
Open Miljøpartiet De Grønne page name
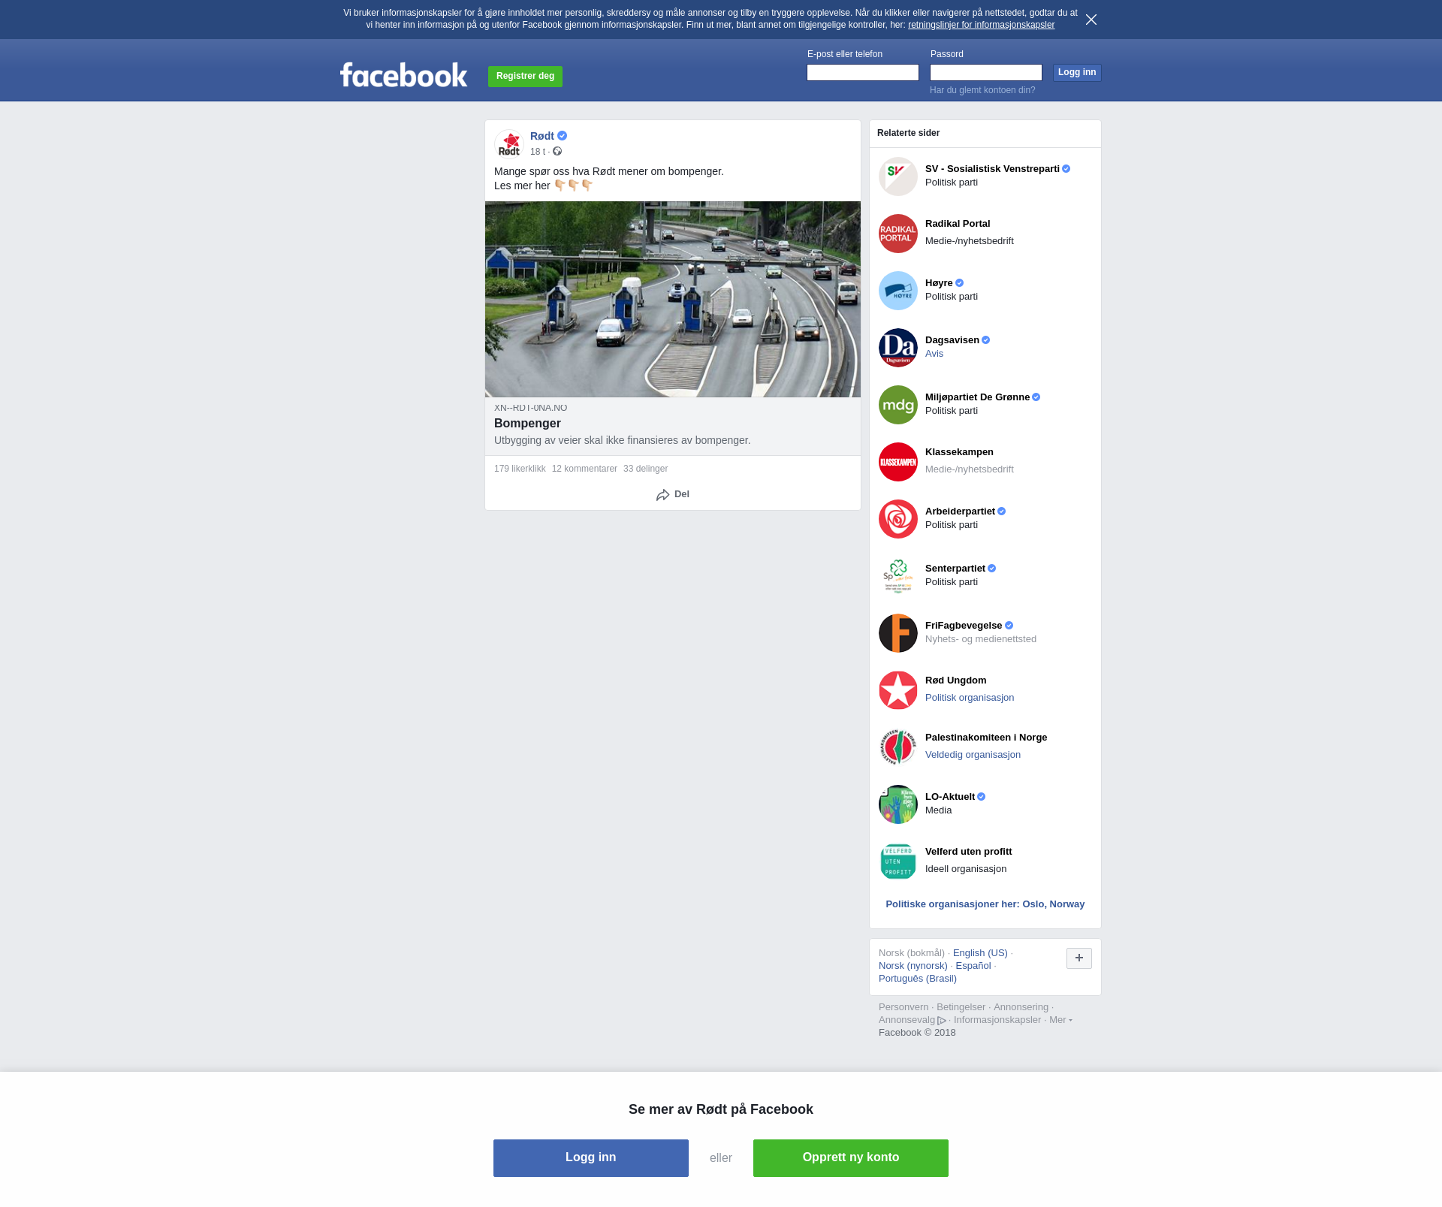tap(977, 397)
